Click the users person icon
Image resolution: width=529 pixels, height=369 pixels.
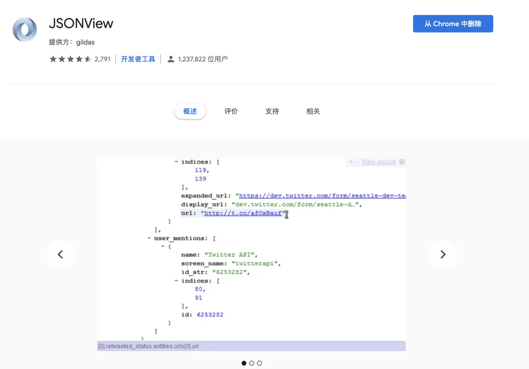click(x=171, y=59)
